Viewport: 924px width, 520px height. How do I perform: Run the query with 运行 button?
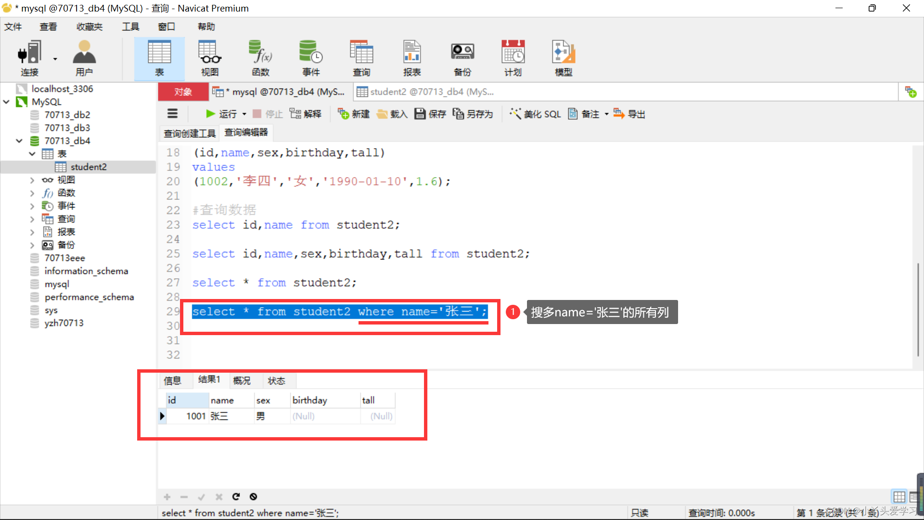221,114
